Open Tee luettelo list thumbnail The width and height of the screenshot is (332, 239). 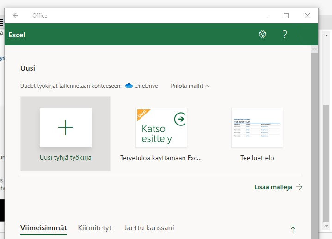pyautogui.click(x=257, y=128)
